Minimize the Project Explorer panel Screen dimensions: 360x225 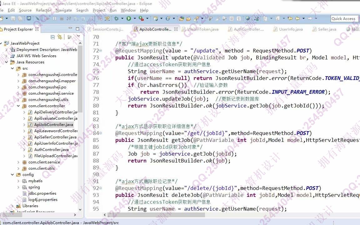tap(70, 28)
